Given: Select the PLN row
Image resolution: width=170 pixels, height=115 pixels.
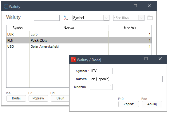Looking at the screenshot, I should pos(79,40).
